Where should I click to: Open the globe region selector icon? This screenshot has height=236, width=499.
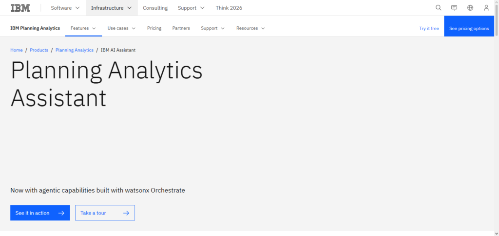pos(470,8)
